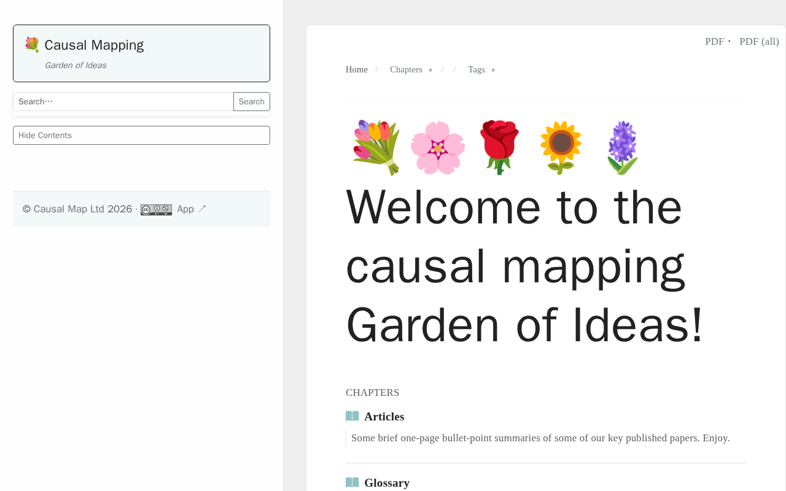Image resolution: width=786 pixels, height=491 pixels.
Task: Click the Creative Commons license badge
Action: (156, 210)
